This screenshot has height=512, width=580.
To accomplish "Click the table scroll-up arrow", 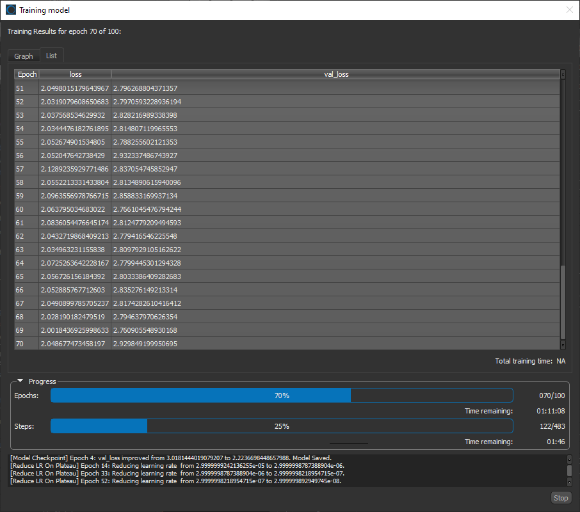I will (563, 74).
